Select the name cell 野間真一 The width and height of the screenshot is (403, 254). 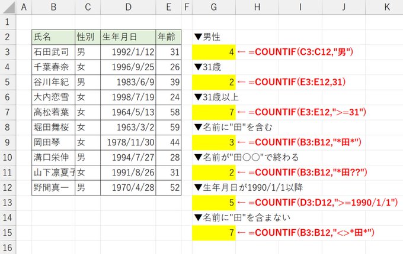coord(53,188)
